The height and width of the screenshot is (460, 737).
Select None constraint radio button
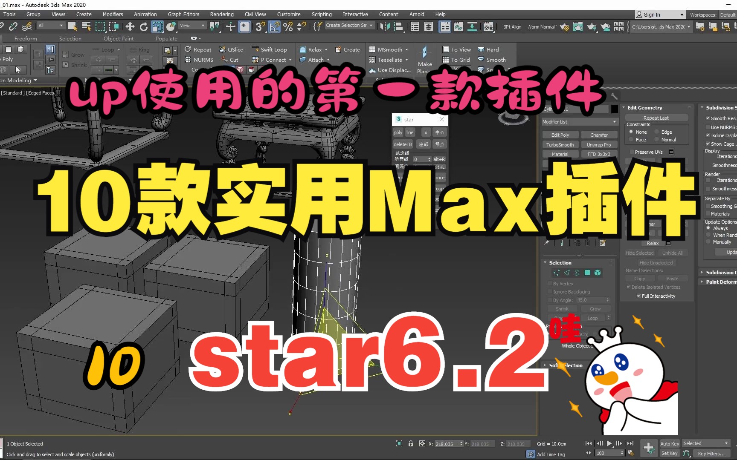pyautogui.click(x=631, y=132)
